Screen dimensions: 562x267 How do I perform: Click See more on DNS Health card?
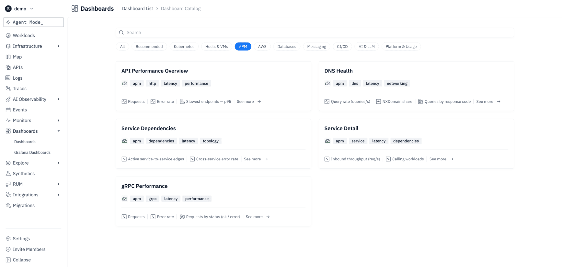tap(488, 102)
